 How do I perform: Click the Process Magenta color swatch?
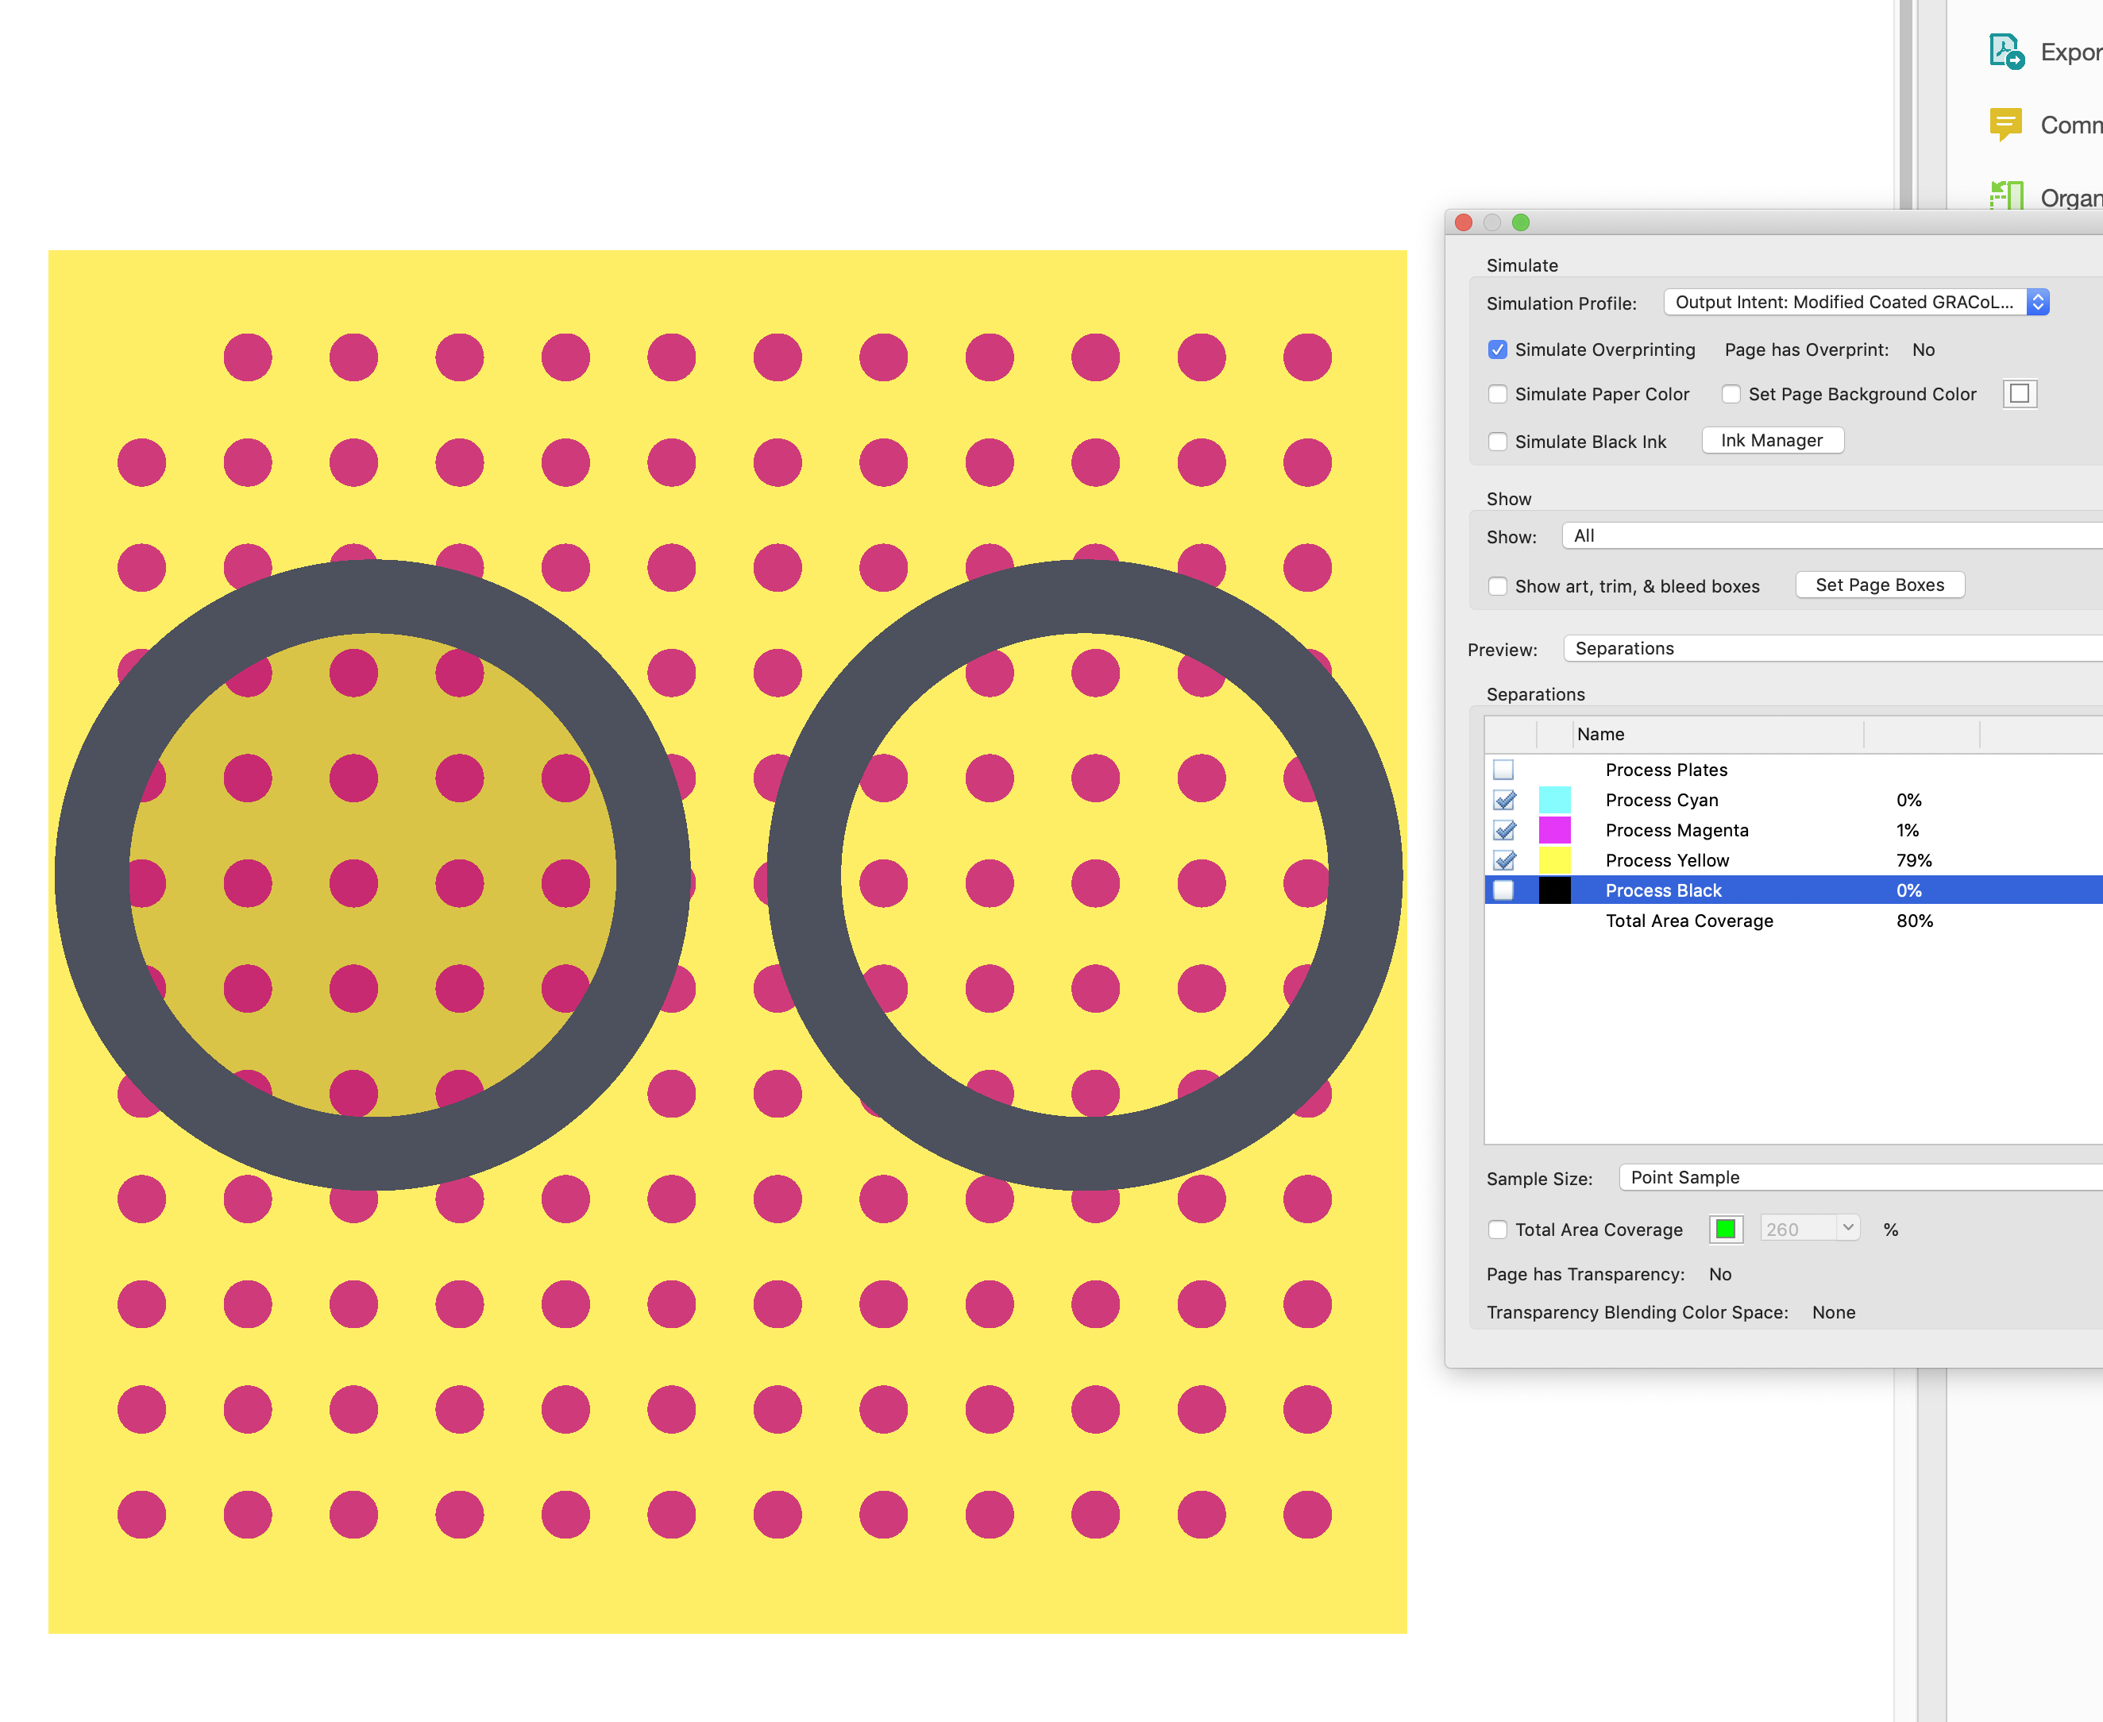tap(1554, 830)
